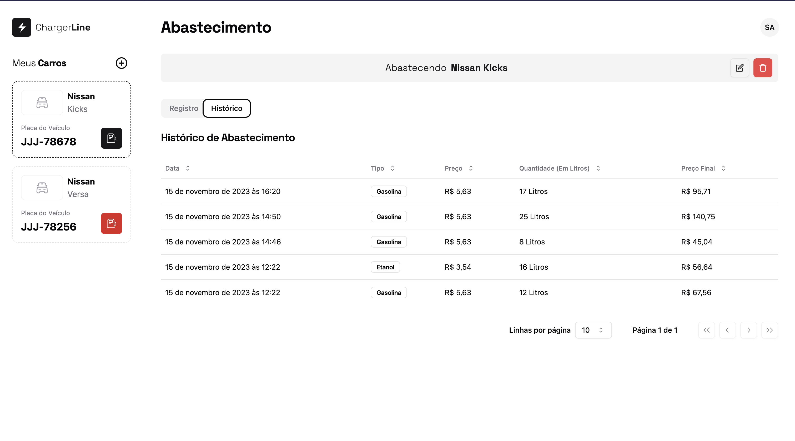Go to the last page with the double-chevron button
Screen dimensions: 795x441
(769, 330)
